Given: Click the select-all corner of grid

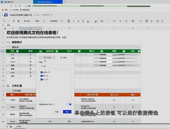Looking at the screenshot, I should (5, 28).
